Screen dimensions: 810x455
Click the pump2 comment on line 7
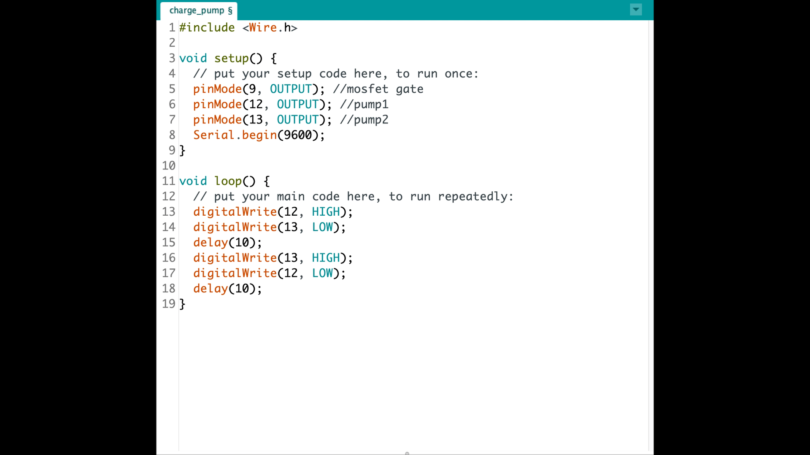click(x=364, y=120)
